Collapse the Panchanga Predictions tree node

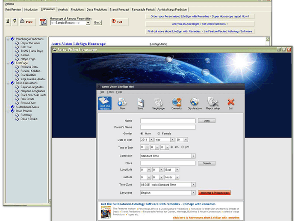click(x=8, y=39)
